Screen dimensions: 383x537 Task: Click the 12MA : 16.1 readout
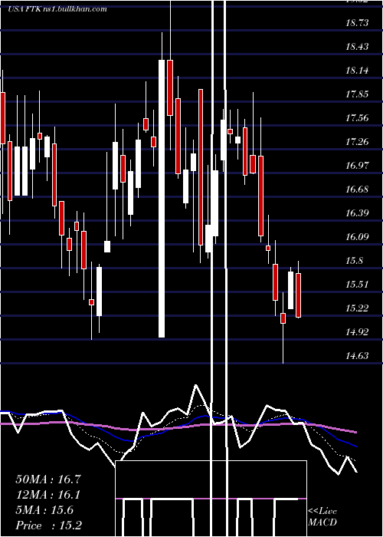point(47,495)
